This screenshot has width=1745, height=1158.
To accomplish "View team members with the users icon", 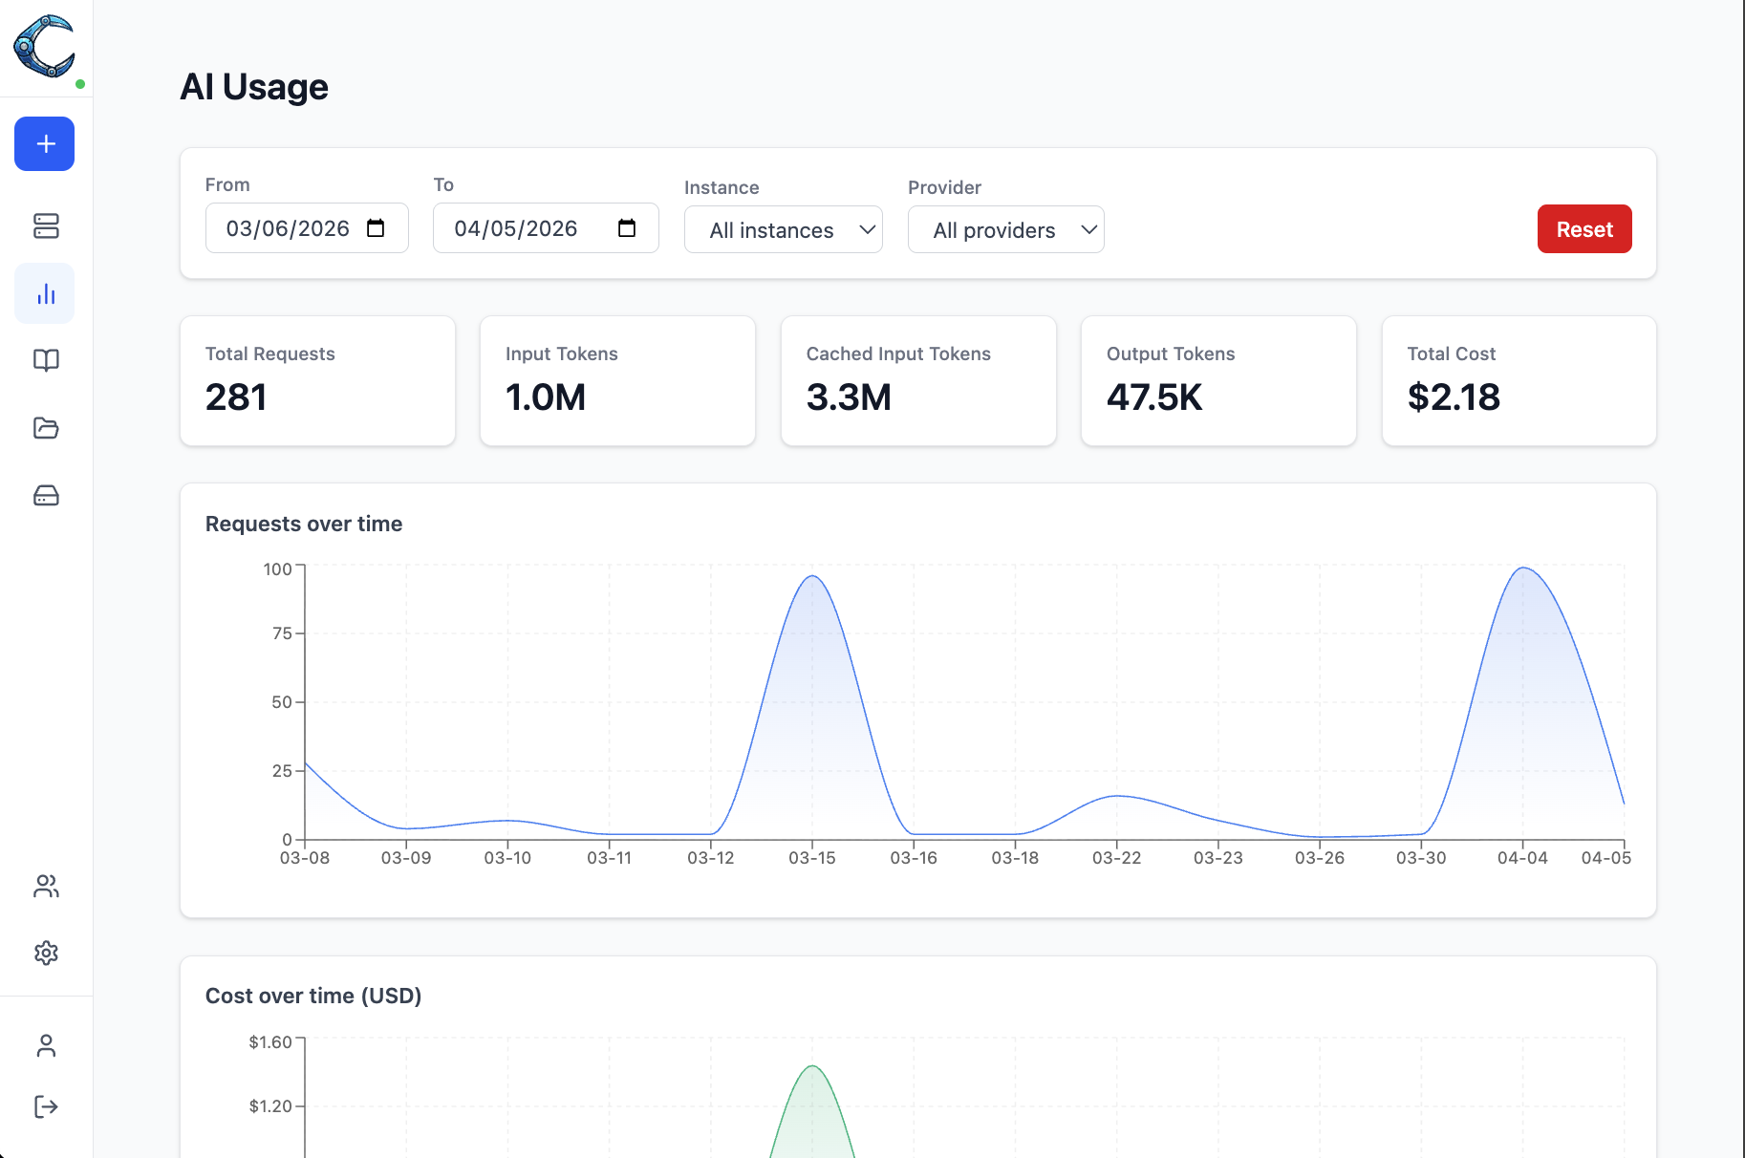I will (x=44, y=887).
